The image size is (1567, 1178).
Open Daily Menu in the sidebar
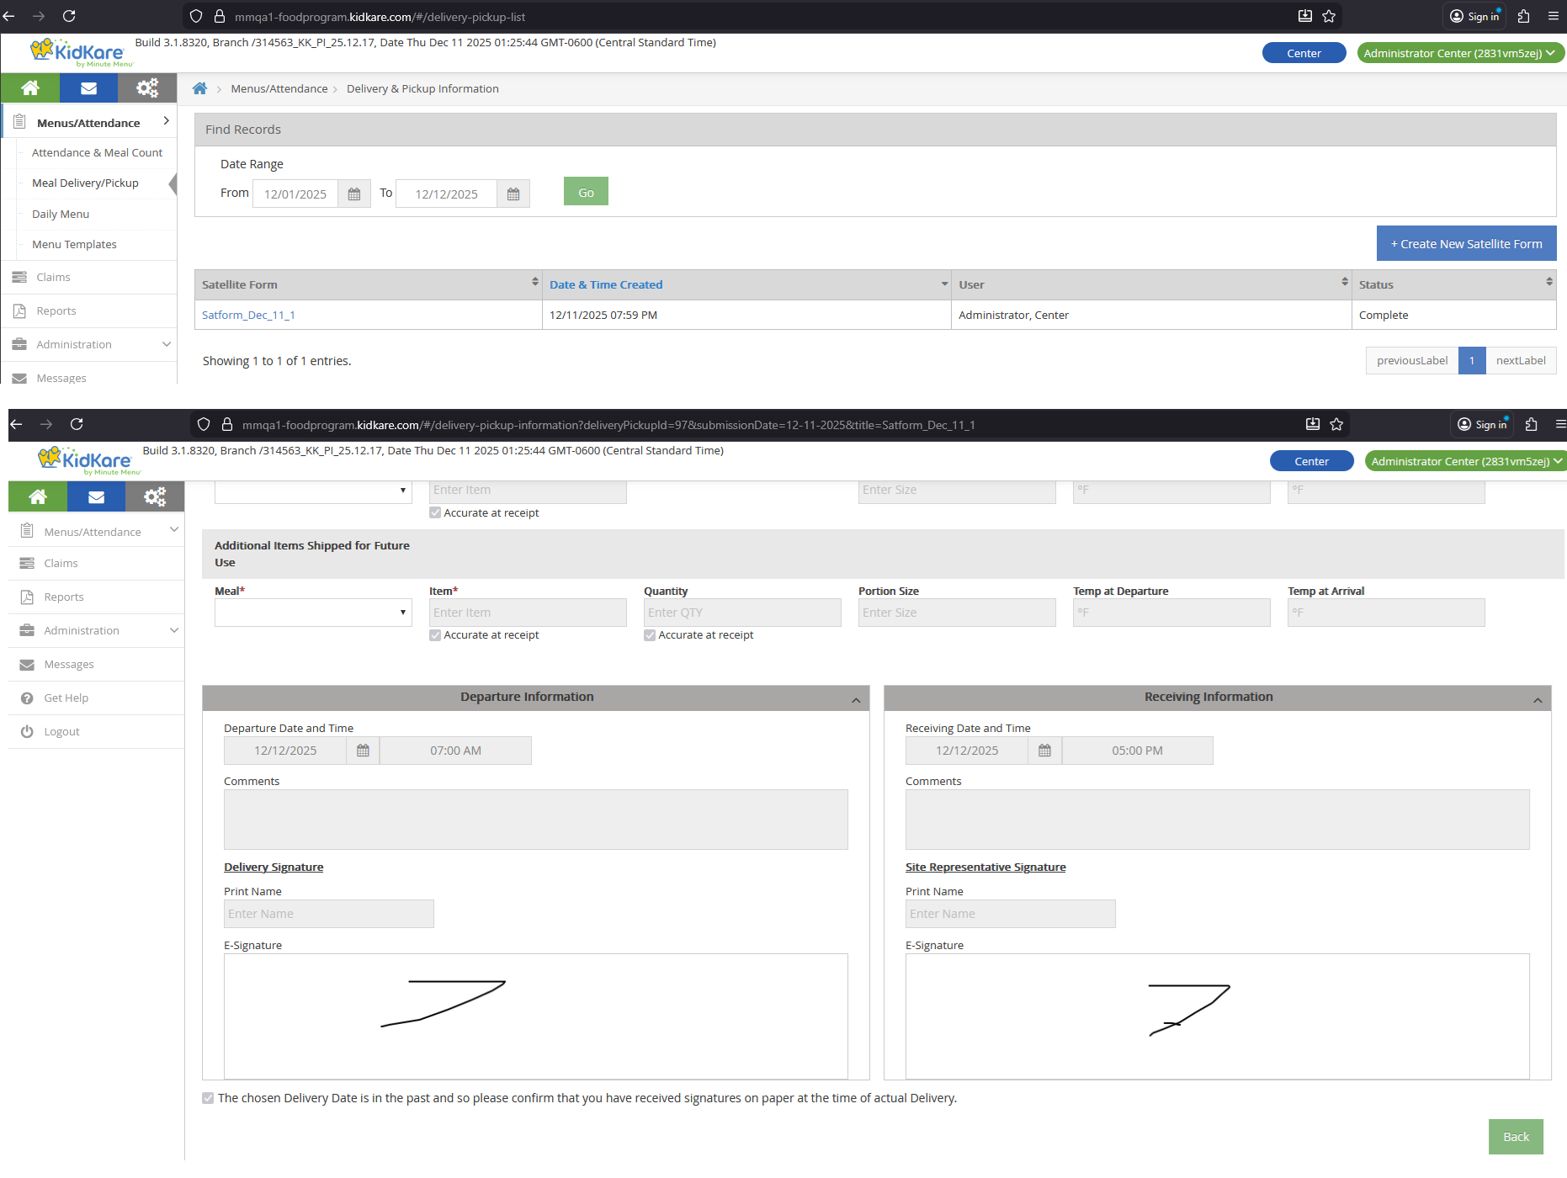(61, 214)
